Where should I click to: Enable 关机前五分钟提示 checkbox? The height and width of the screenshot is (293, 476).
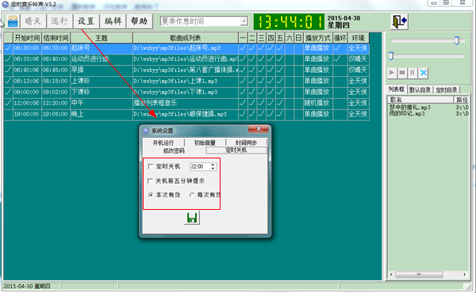click(150, 181)
